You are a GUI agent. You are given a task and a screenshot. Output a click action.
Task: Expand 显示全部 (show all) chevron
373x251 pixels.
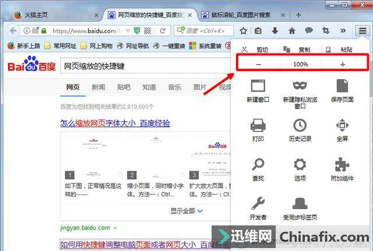coord(200,211)
